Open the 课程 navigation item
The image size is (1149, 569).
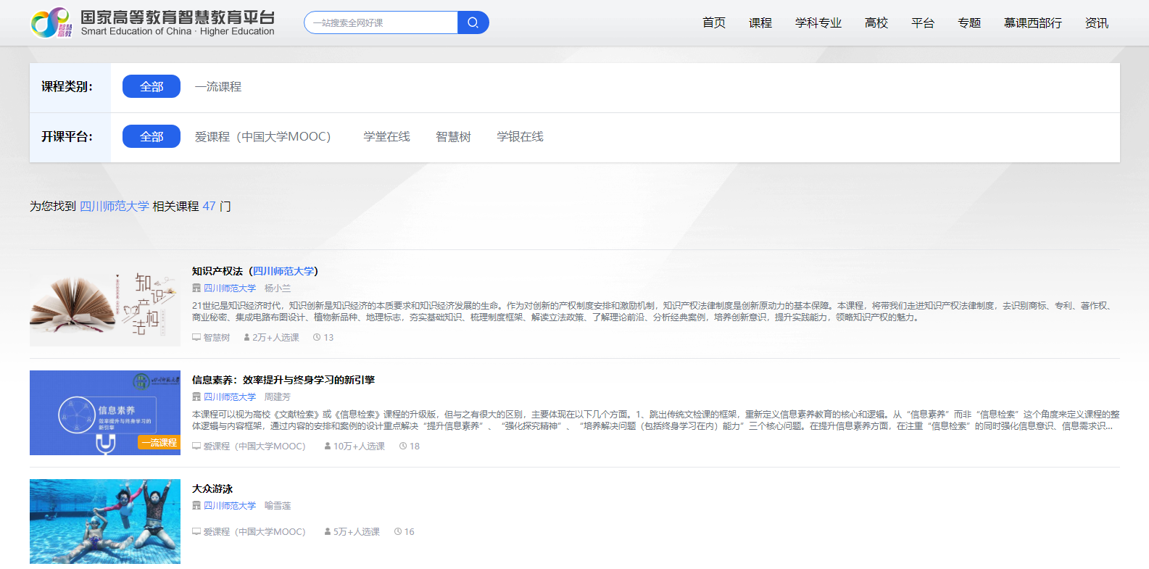tap(760, 23)
